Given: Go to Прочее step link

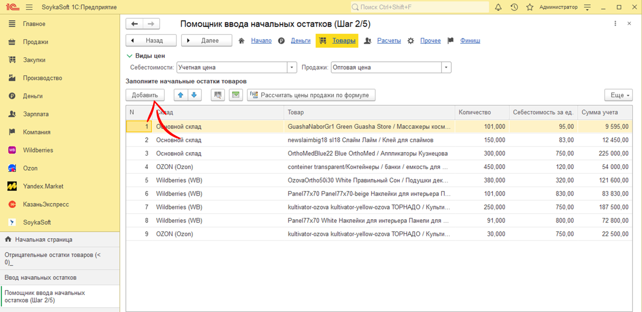Looking at the screenshot, I should 430,40.
